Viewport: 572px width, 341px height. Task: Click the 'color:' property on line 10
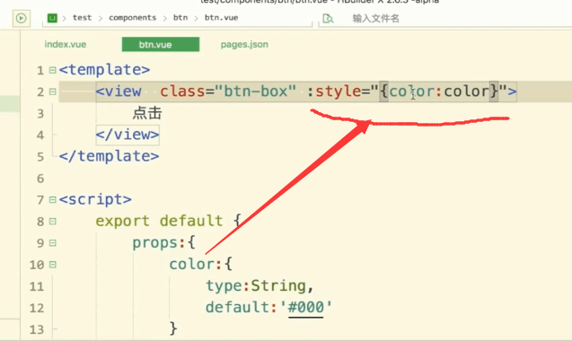click(x=196, y=264)
